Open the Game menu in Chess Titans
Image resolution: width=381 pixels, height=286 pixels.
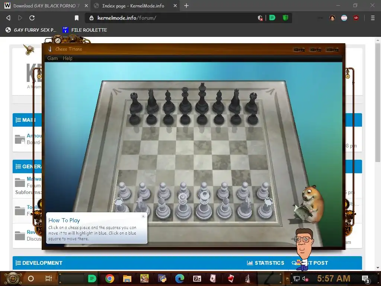52,58
